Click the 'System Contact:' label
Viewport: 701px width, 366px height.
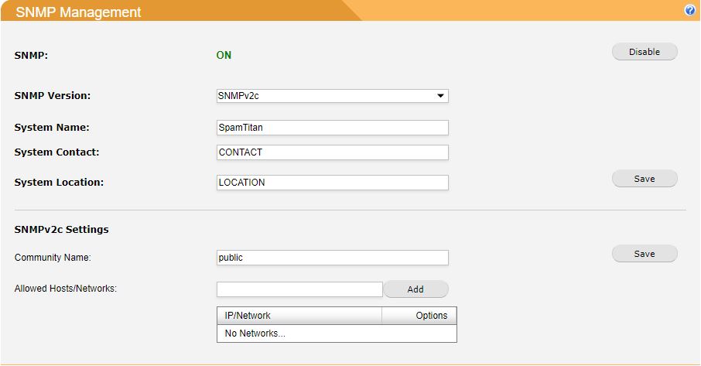(x=56, y=152)
